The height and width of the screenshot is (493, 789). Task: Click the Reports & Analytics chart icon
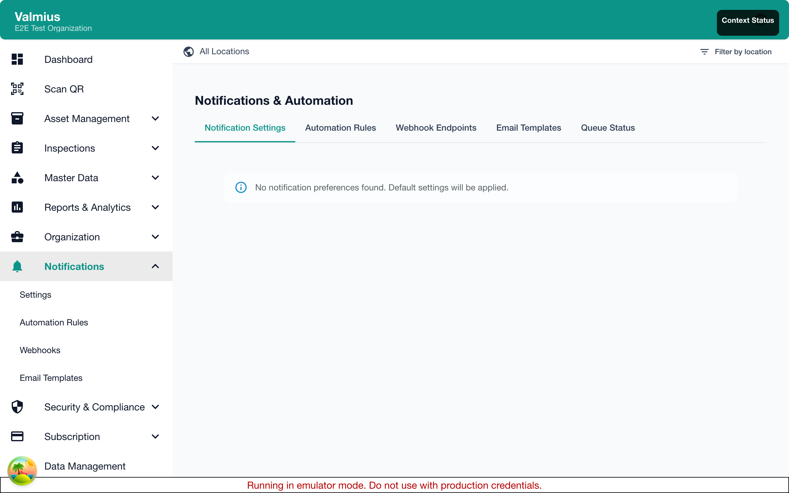tap(17, 207)
